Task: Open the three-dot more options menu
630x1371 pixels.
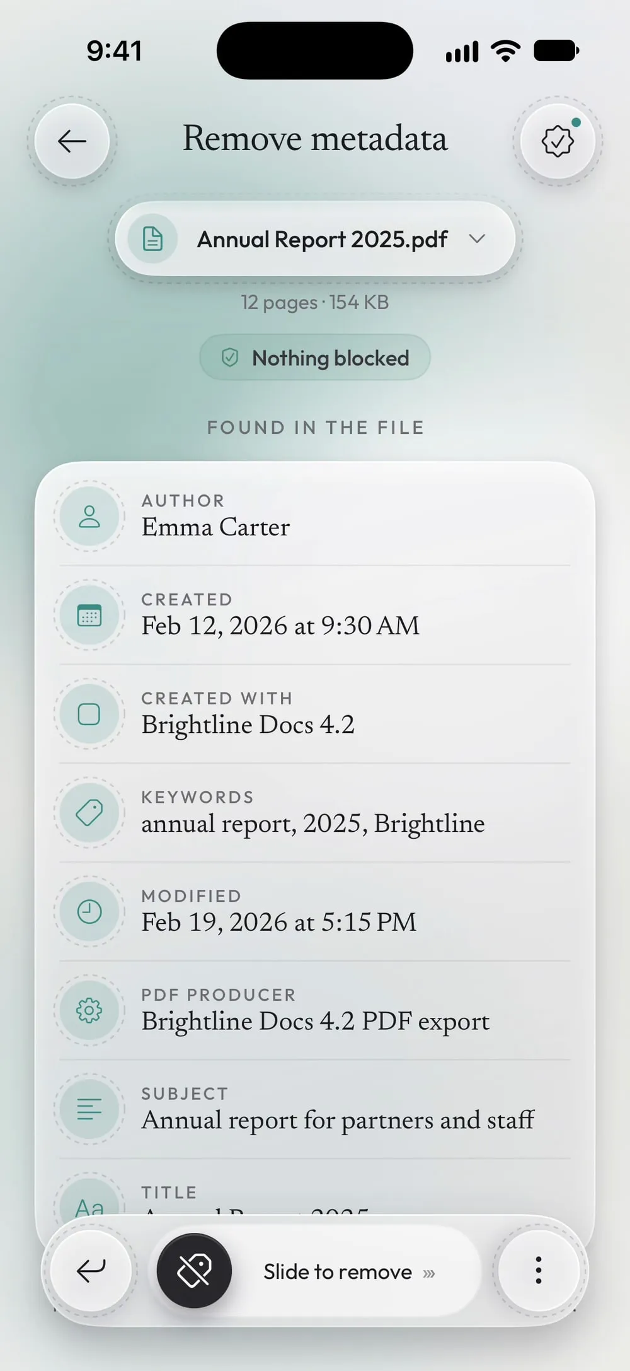Action: pos(539,1271)
